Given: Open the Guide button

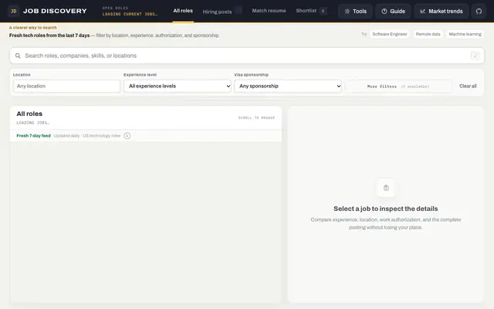Looking at the screenshot, I should pos(393,12).
